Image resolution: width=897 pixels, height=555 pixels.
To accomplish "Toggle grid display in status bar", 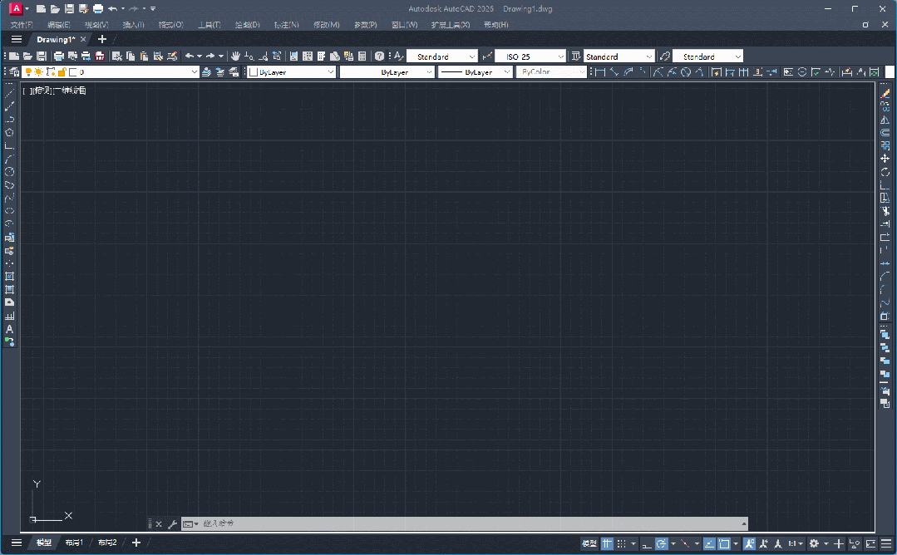I will tap(607, 543).
